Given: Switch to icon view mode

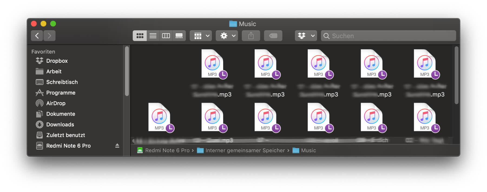Looking at the screenshot, I should [140, 36].
